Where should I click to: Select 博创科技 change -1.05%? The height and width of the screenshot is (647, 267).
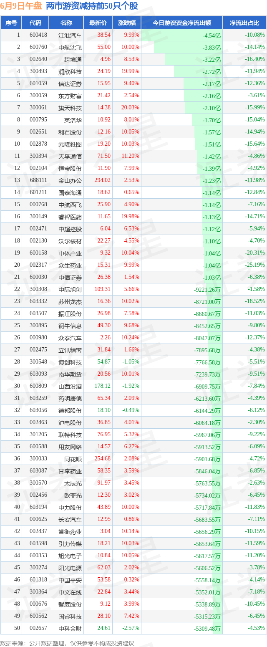(x=132, y=362)
